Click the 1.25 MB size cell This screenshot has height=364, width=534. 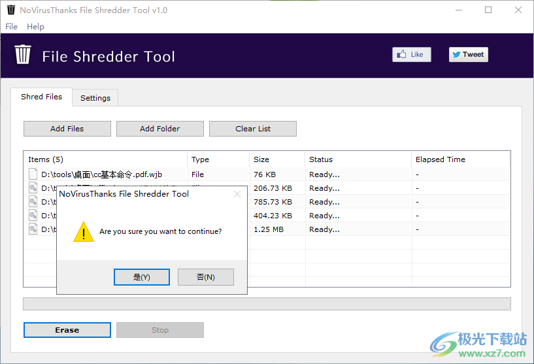coord(269,229)
